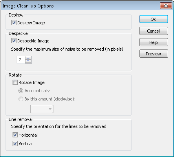
Task: Choose the By this amount (clockwise) radio option
Action: pos(21,99)
